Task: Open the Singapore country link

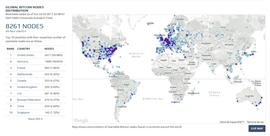Action: 23,113
